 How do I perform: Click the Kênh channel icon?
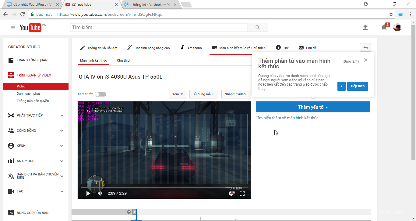coord(11,146)
